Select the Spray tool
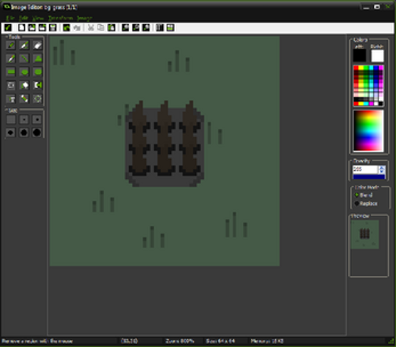 pyautogui.click(x=24, y=45)
